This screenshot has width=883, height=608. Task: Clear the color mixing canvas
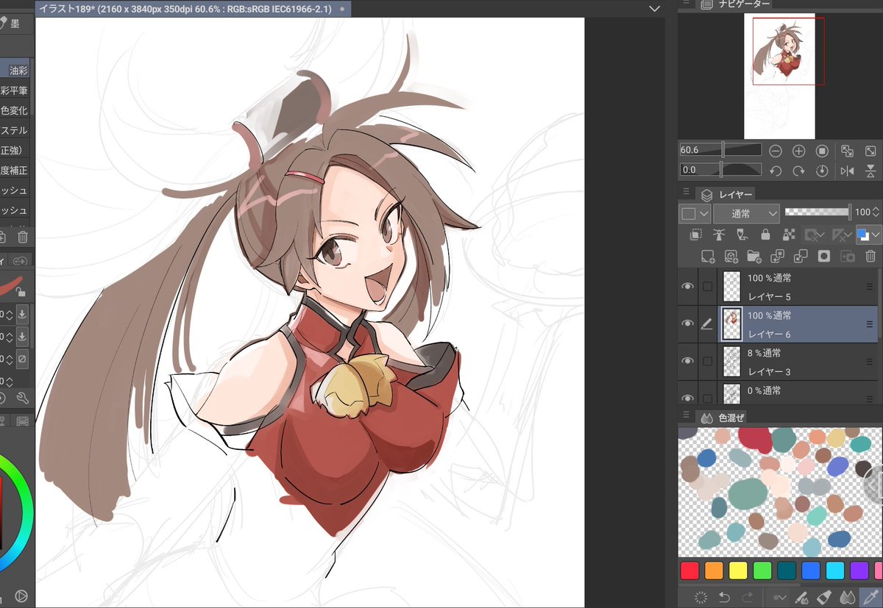pyautogui.click(x=701, y=597)
